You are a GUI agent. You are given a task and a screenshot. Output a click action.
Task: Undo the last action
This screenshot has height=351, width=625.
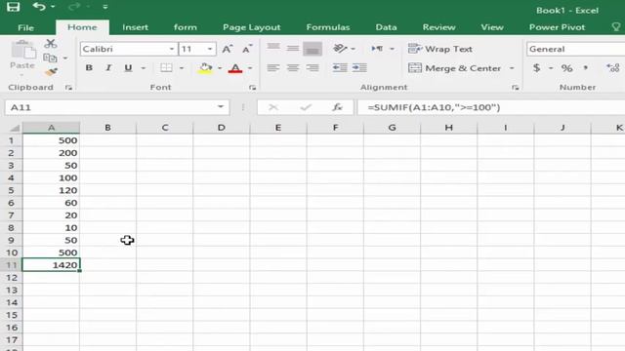pos(39,7)
